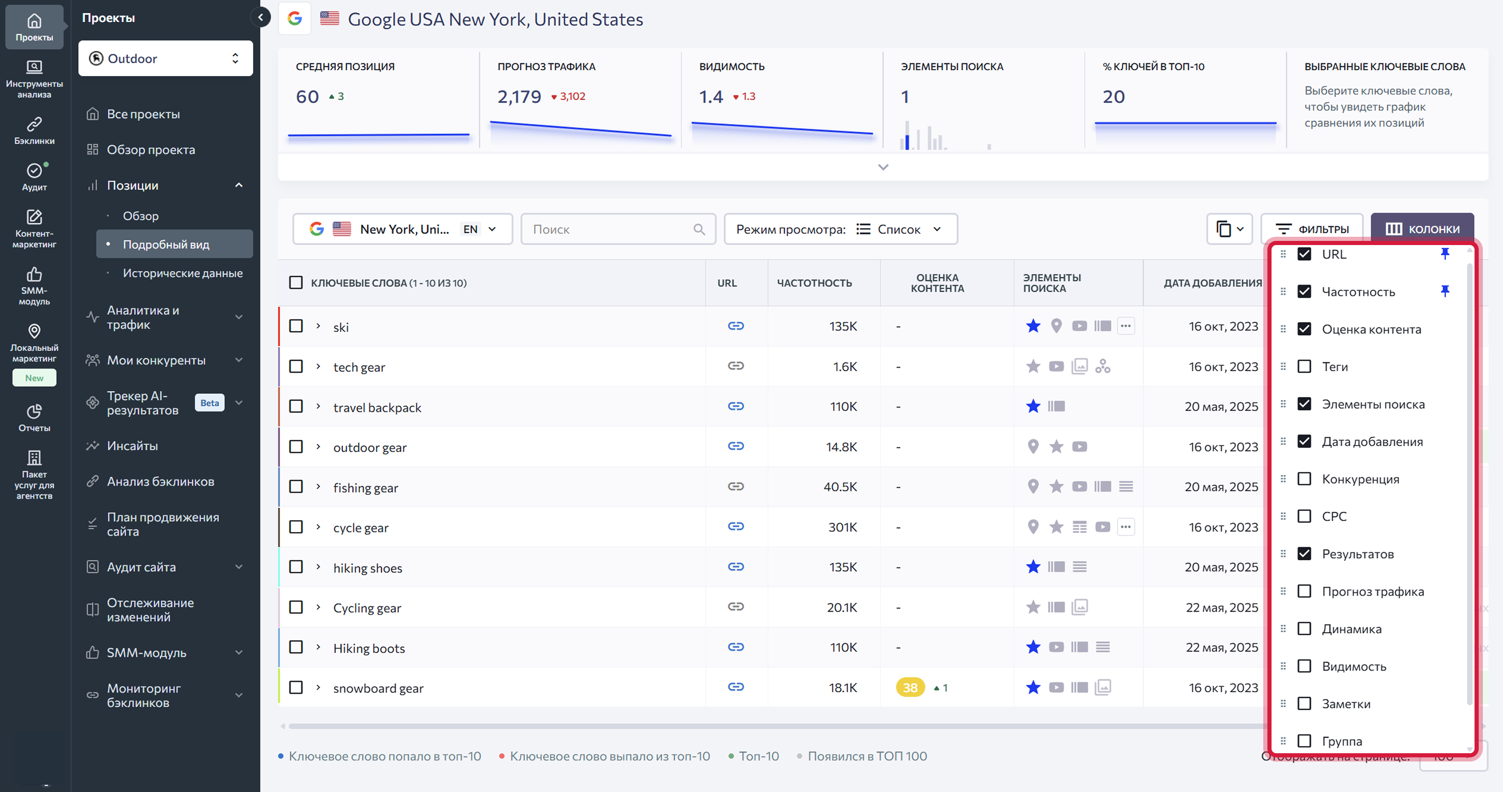Open more SERP features for ski row
The width and height of the screenshot is (1503, 792).
click(1125, 326)
